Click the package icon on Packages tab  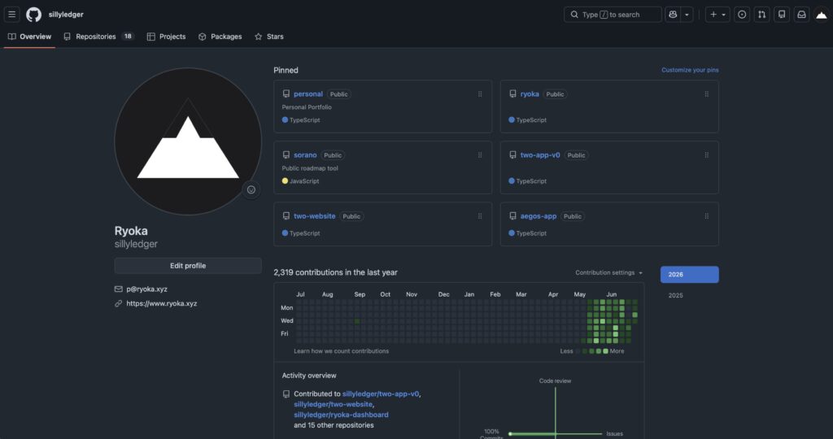[x=203, y=37]
